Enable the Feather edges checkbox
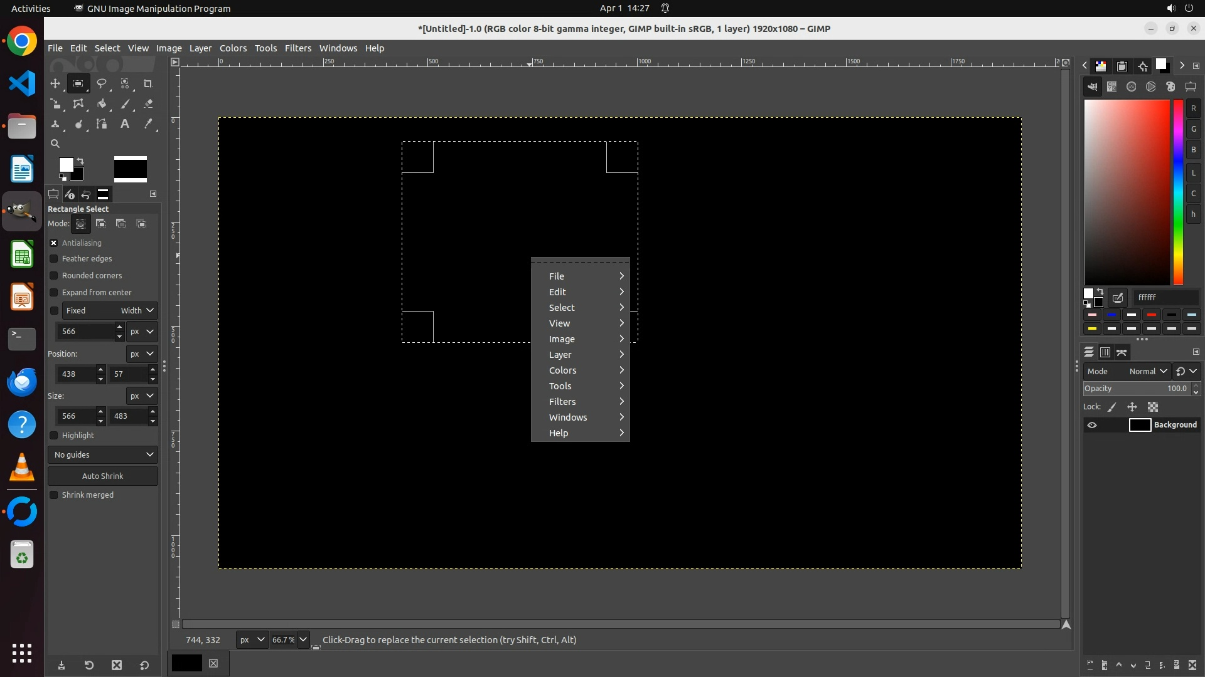Image resolution: width=1205 pixels, height=677 pixels. point(54,259)
